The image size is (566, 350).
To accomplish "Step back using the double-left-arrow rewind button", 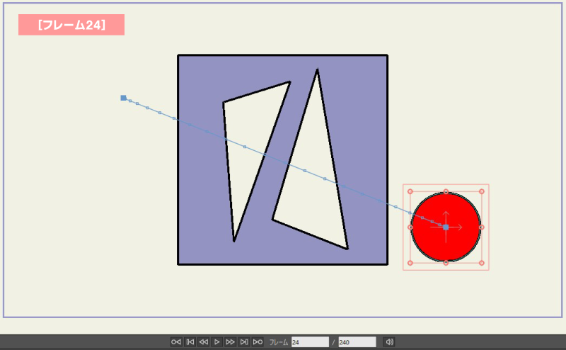I will pyautogui.click(x=203, y=341).
